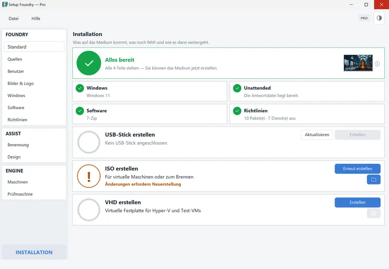Screen dimensions: 389x269
Task: Click the green check on Software card
Action: pyautogui.click(x=80, y=111)
